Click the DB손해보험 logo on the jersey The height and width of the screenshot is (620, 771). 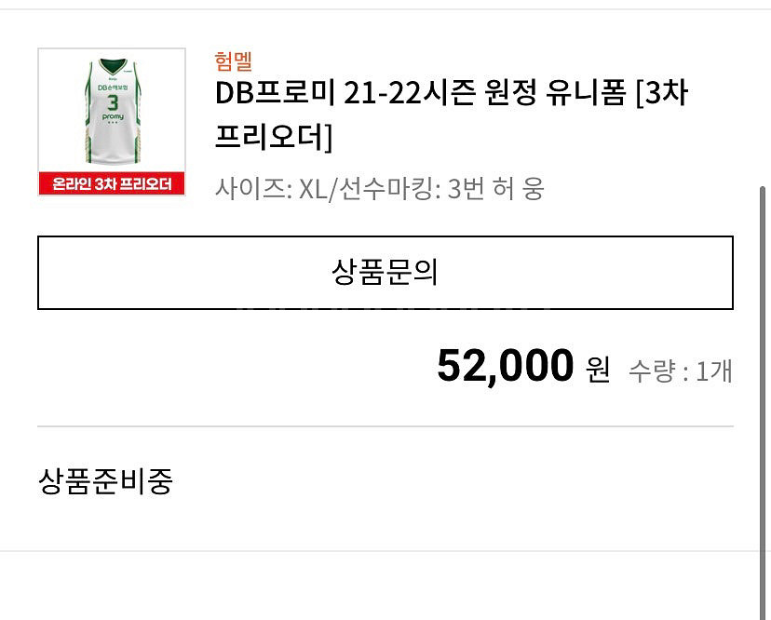click(113, 88)
